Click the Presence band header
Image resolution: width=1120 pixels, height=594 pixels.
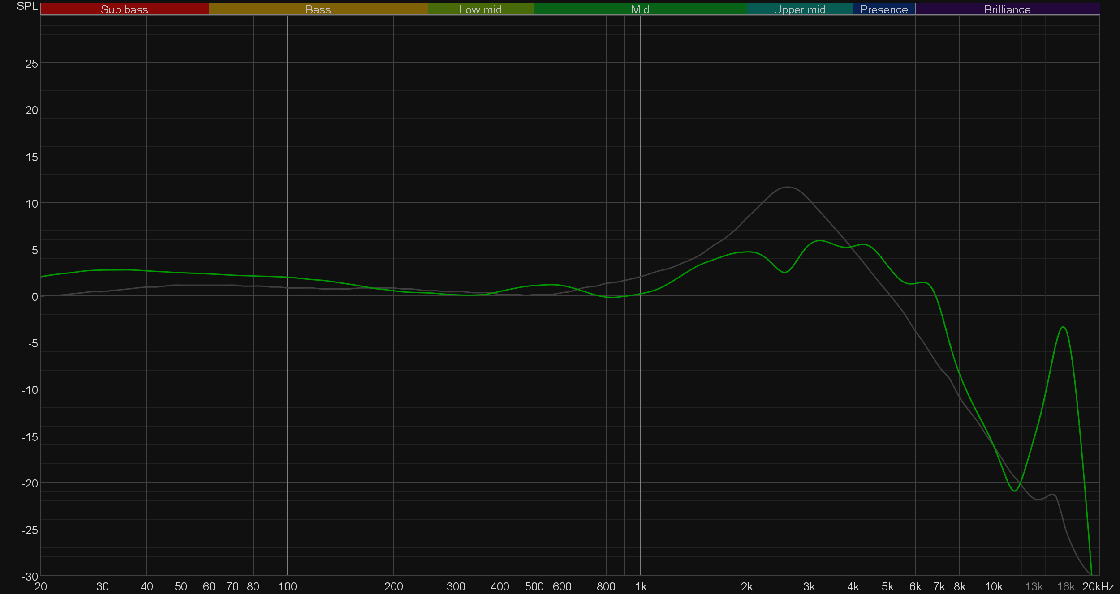884,9
